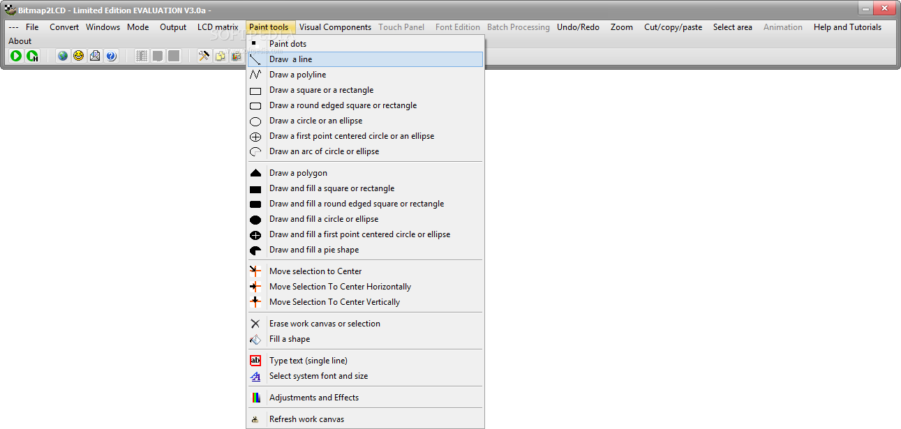The height and width of the screenshot is (429, 901).
Task: Click the --- menu bar item
Action: click(x=13, y=27)
